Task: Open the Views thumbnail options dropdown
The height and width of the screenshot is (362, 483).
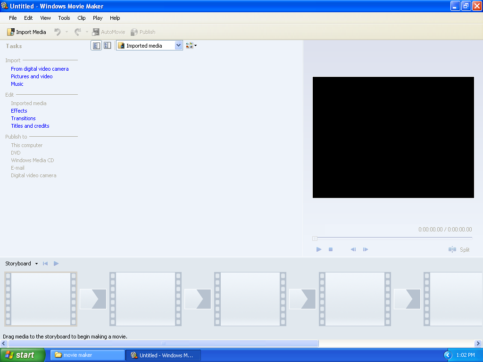Action: click(192, 46)
